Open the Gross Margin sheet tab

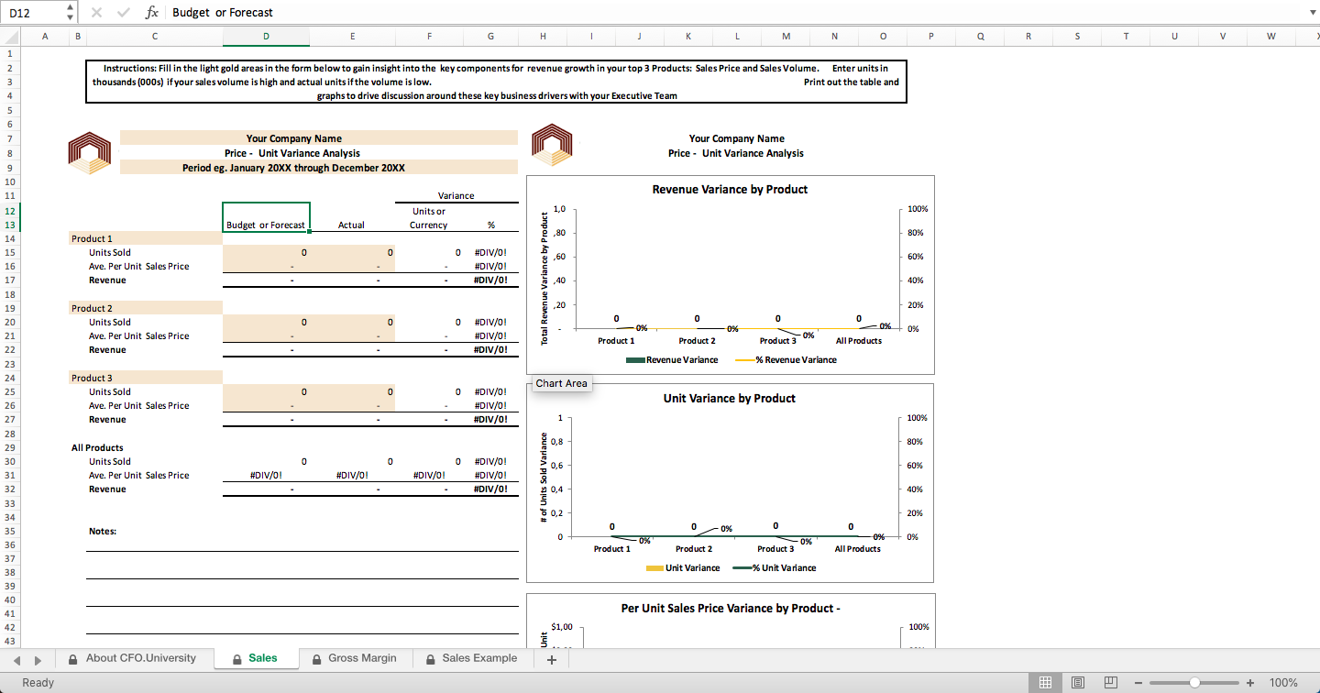[355, 658]
